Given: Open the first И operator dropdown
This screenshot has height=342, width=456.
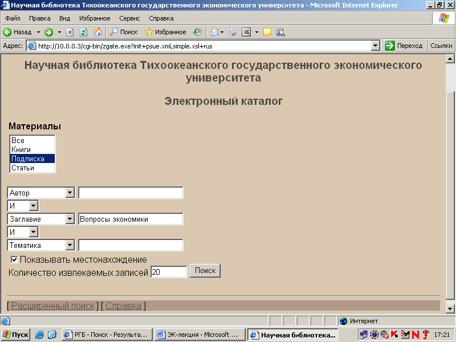Looking at the screenshot, I should (x=34, y=206).
